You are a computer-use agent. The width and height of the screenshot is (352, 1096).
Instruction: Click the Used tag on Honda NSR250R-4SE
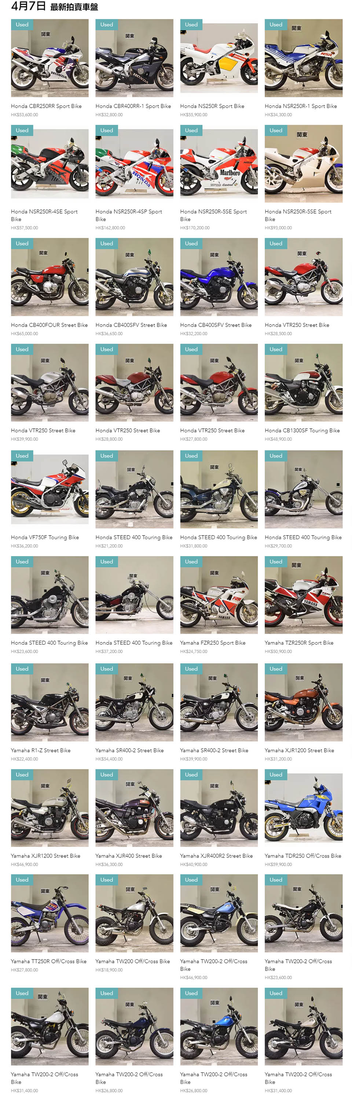pyautogui.click(x=22, y=130)
